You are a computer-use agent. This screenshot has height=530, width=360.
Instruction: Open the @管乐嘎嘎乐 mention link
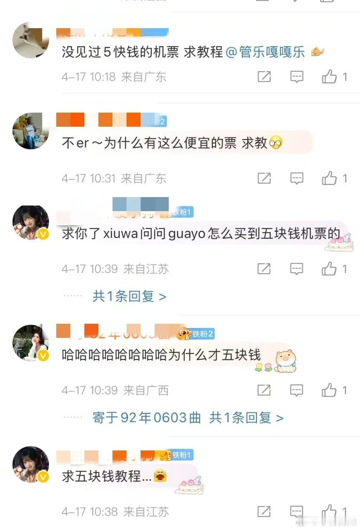(x=265, y=52)
